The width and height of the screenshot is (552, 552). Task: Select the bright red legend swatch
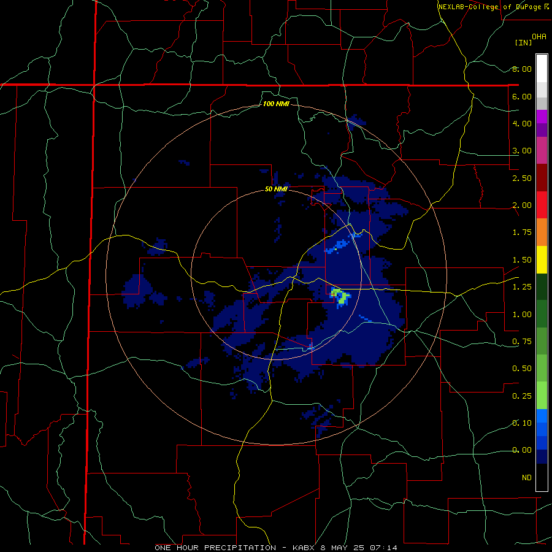[x=542, y=205]
